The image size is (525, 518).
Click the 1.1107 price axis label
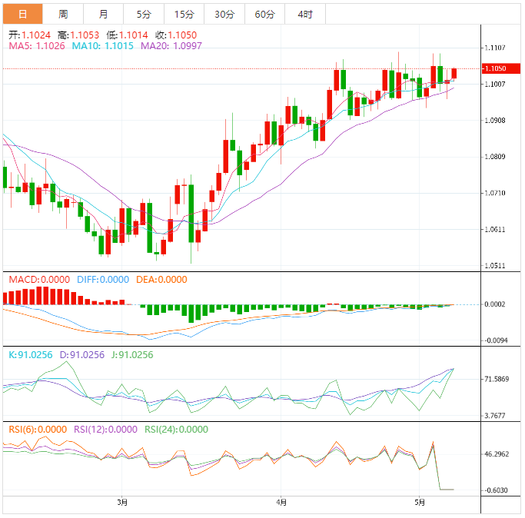(495, 48)
